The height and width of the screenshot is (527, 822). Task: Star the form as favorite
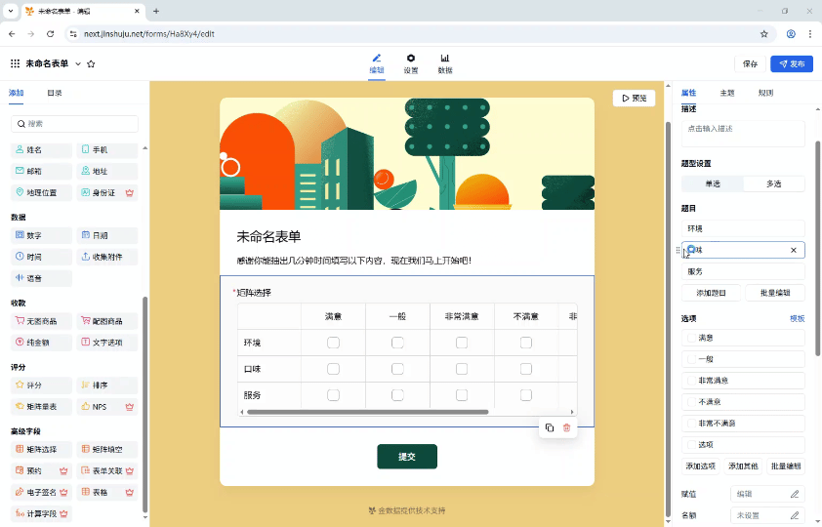coord(91,63)
